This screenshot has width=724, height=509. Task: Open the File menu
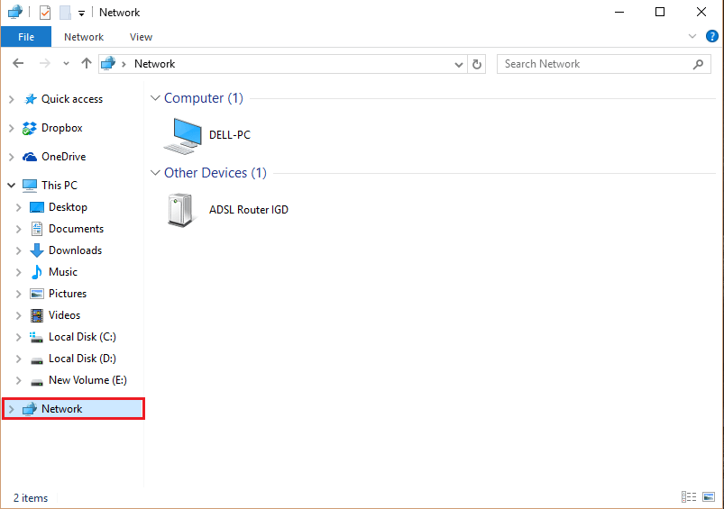26,37
